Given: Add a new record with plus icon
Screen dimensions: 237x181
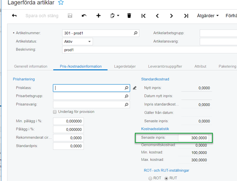Looking at the screenshot, I should 98,16.
